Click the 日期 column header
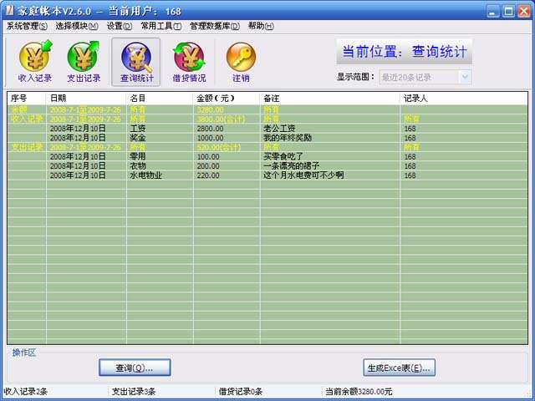This screenshot has height=401, width=535. (85, 99)
